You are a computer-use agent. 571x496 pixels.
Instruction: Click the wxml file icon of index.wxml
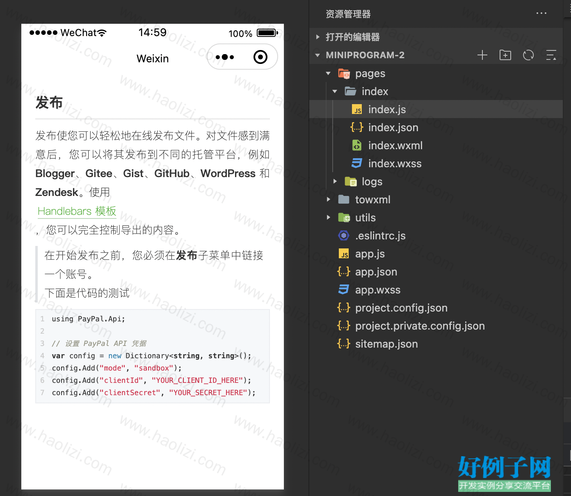pyautogui.click(x=357, y=146)
